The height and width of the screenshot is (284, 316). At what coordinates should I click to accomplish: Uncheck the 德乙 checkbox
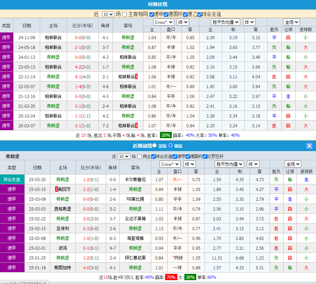click(185, 14)
